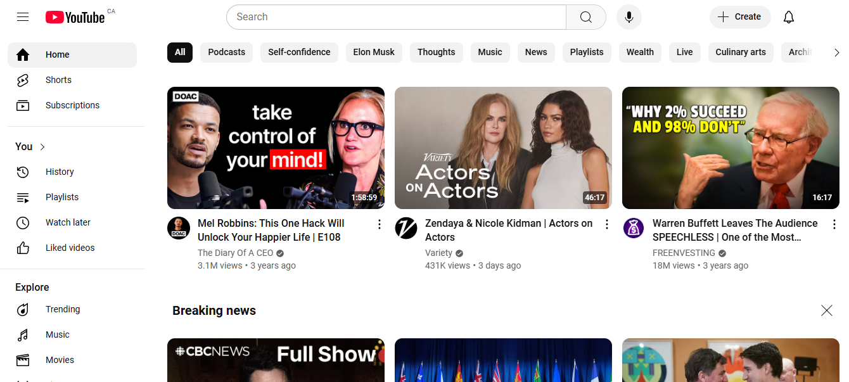The height and width of the screenshot is (382, 849).
Task: Select the Podcasts filter chip
Action: [227, 53]
